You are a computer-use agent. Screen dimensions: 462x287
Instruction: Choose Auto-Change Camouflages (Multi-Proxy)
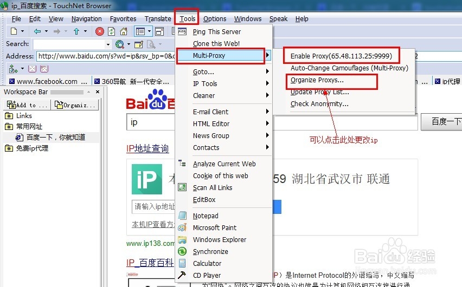coord(349,68)
